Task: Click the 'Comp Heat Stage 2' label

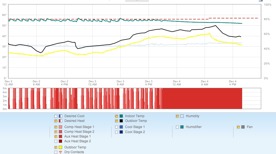Action: coord(79,132)
